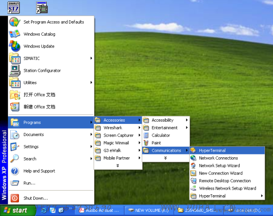Click the red Shut Down power icon
This screenshot has height=216, width=273.
click(15, 198)
